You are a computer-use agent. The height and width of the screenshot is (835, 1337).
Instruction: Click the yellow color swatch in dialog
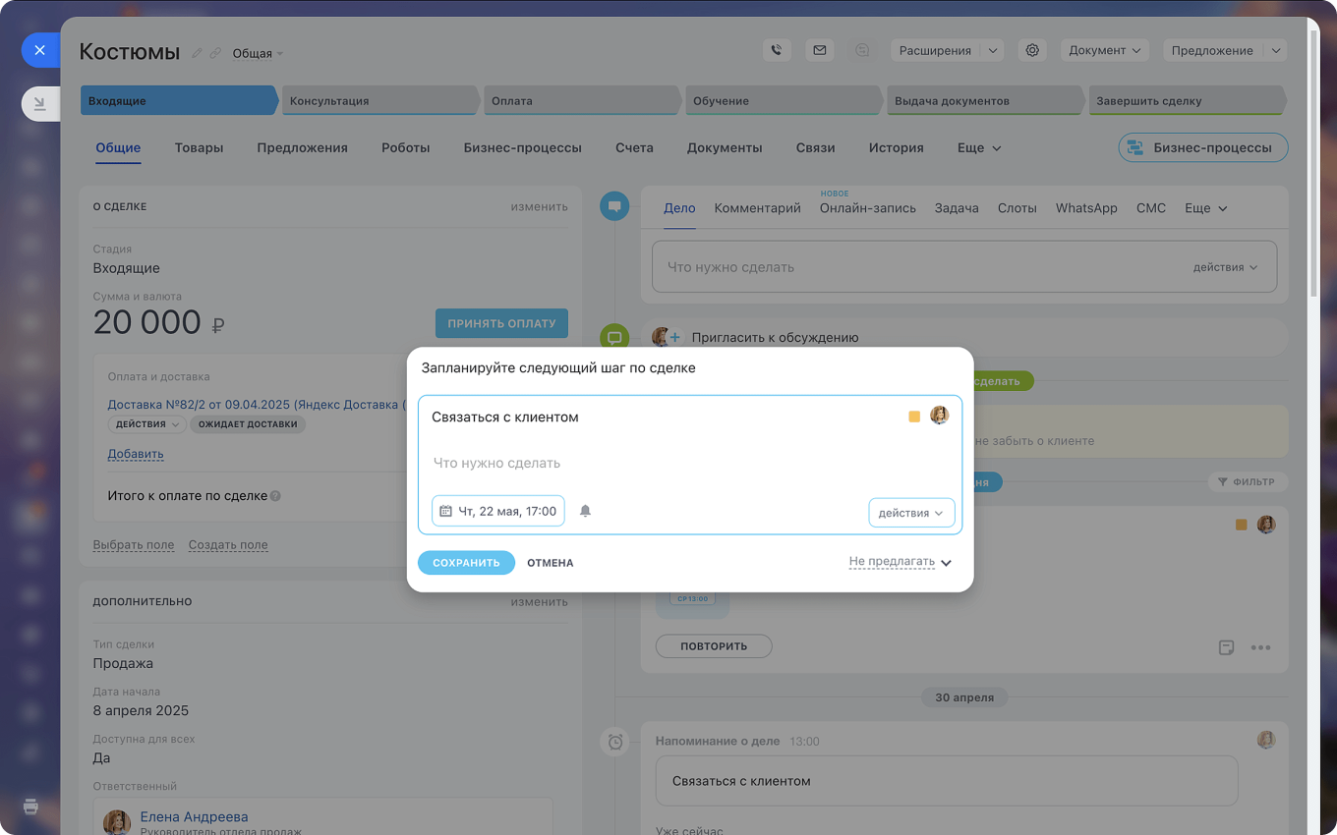[914, 417]
